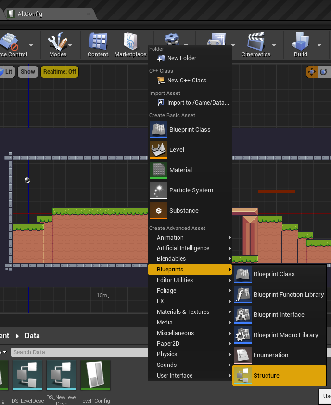Select the DS_LevelDesc asset thumbnail
Screen dimensions: 331x405
pos(27,375)
